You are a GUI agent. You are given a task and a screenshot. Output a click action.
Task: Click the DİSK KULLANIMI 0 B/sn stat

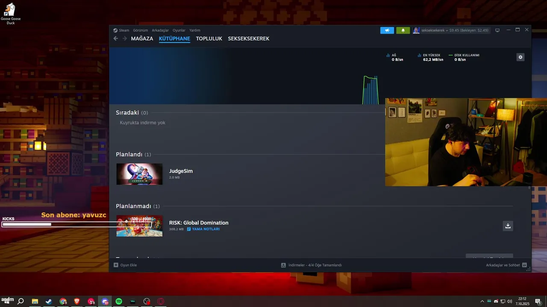click(x=464, y=57)
